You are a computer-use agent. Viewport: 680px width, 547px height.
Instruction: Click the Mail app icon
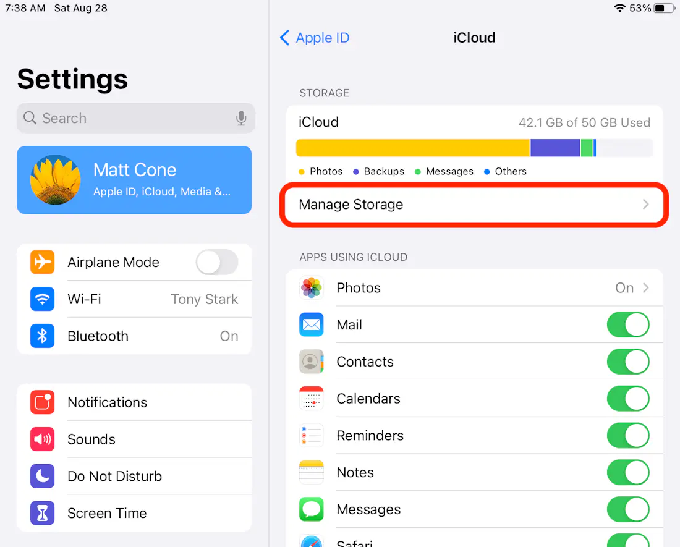point(311,324)
